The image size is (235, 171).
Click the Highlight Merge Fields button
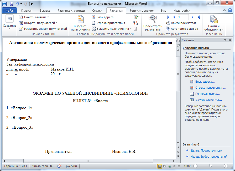(x=80, y=23)
